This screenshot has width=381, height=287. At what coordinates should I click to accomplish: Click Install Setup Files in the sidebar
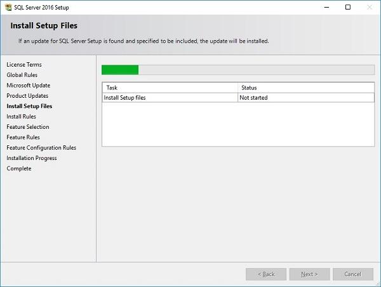[x=29, y=106]
